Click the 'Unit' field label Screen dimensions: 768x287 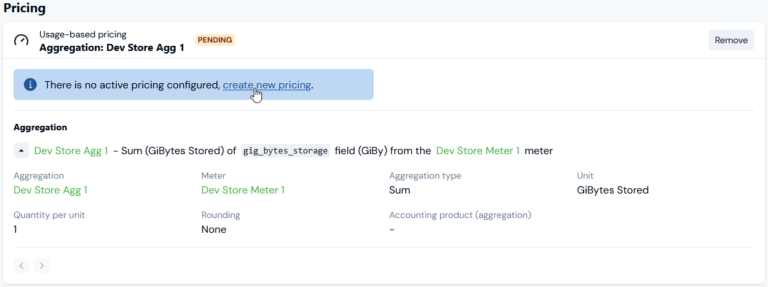tap(585, 175)
